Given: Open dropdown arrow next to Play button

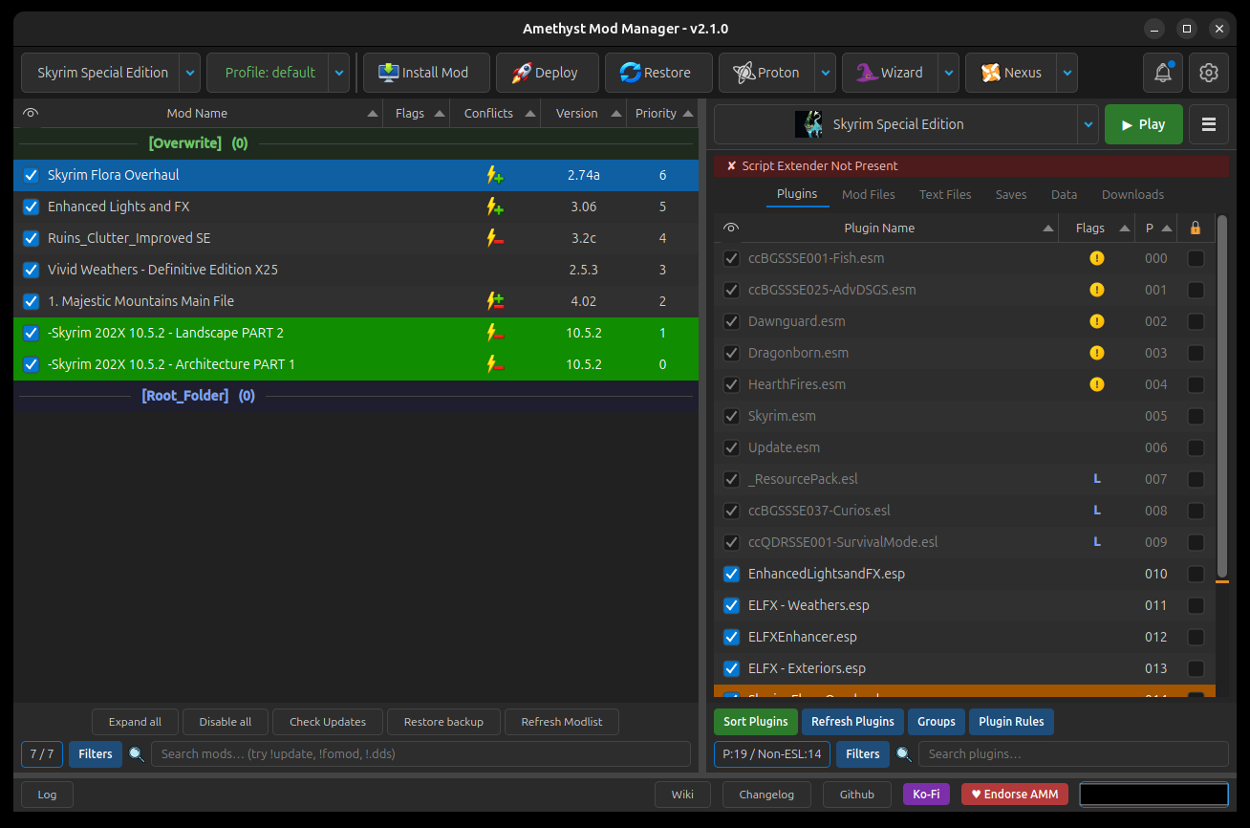Looking at the screenshot, I should [x=1088, y=124].
